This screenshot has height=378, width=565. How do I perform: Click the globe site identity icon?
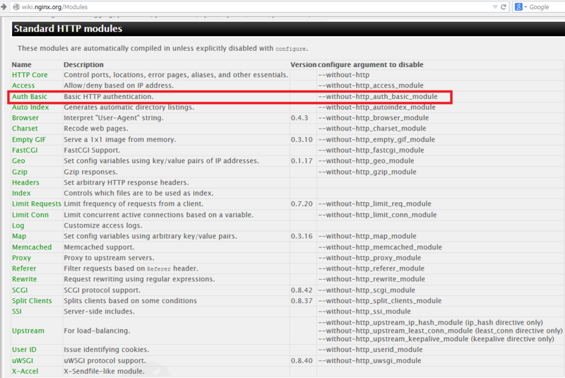[16, 7]
